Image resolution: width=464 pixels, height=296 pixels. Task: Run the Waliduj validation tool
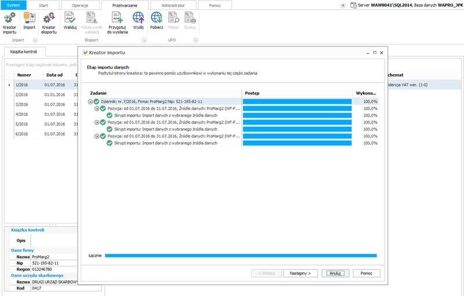[x=70, y=21]
